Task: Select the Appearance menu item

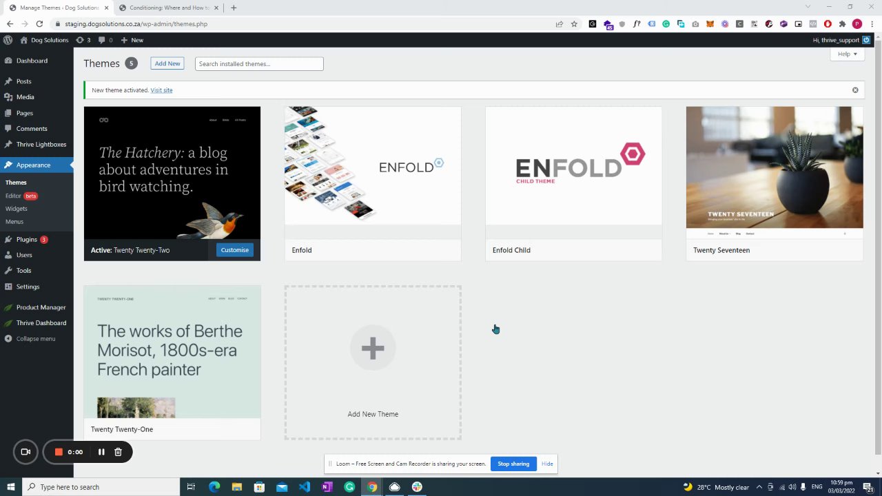Action: (x=33, y=165)
